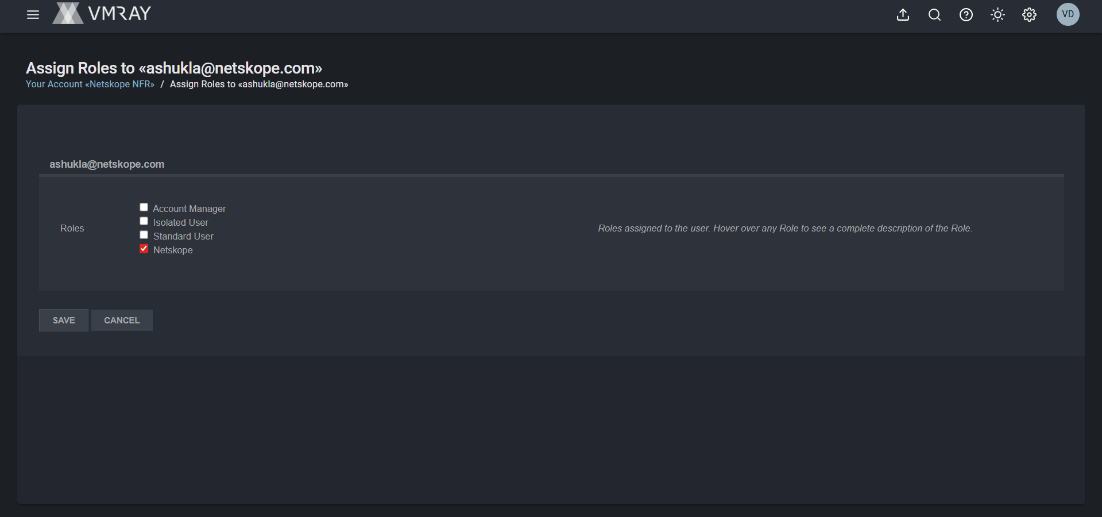Click the VMRay logo
This screenshot has width=1102, height=517.
(102, 13)
